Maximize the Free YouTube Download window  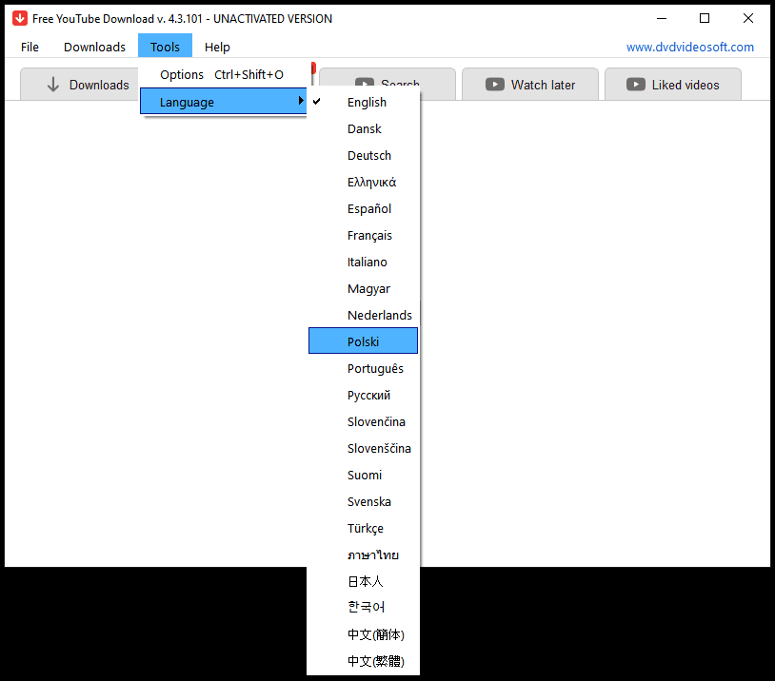point(705,18)
